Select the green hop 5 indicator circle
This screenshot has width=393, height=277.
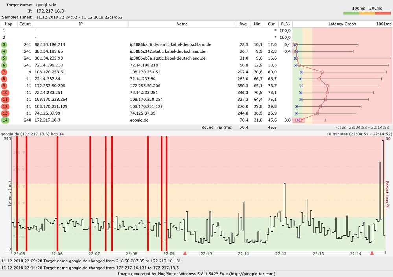tap(4, 58)
